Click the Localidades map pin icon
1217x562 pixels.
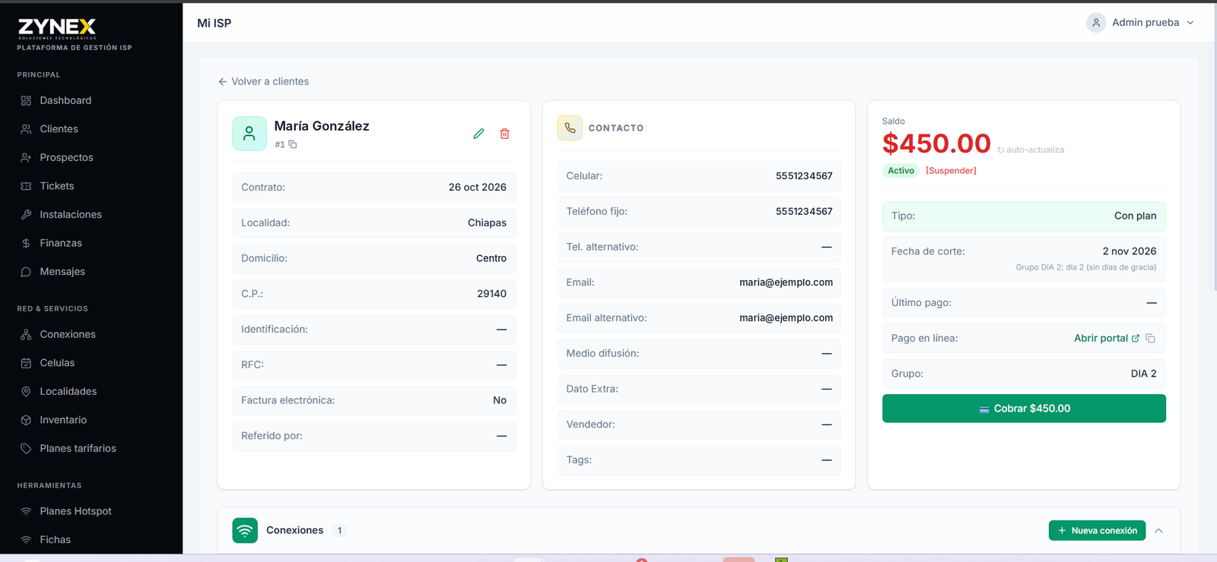(x=26, y=392)
